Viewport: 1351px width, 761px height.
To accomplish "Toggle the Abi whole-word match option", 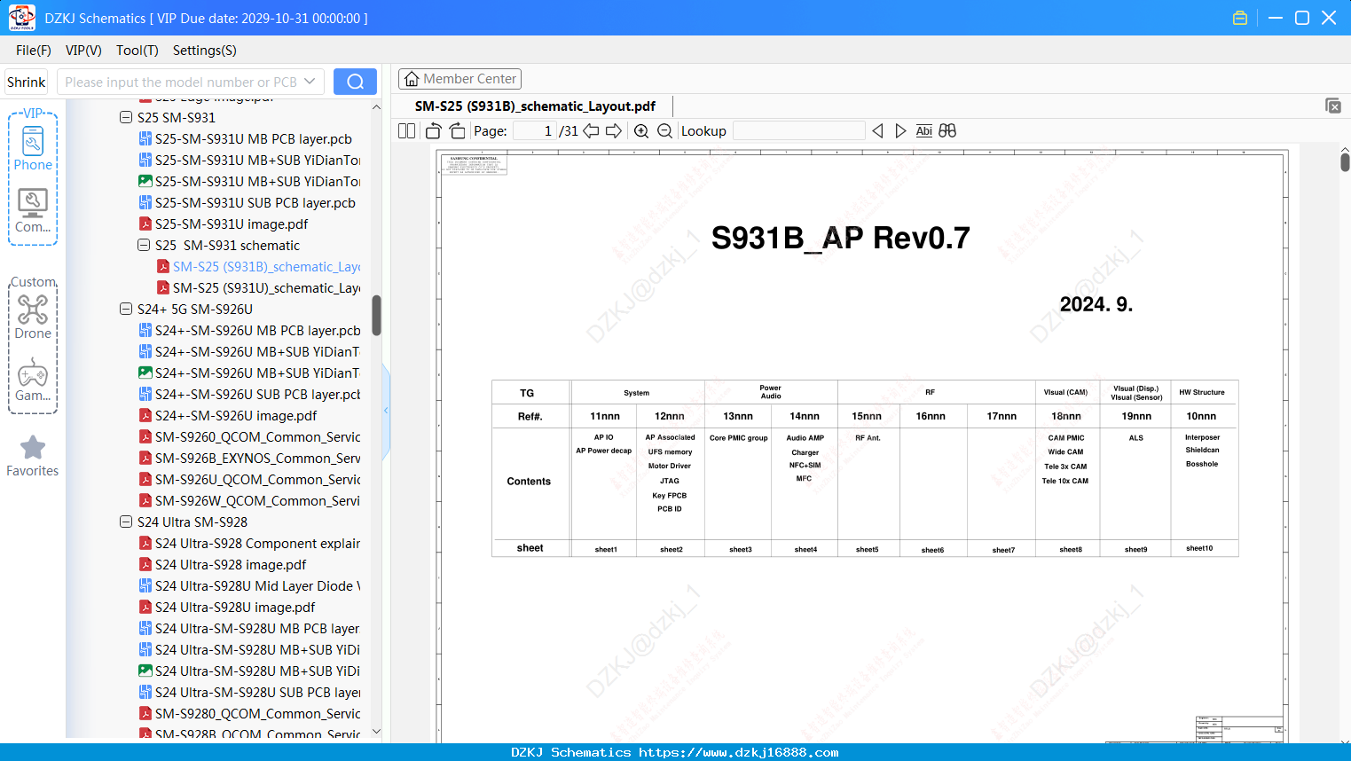I will pyautogui.click(x=924, y=131).
